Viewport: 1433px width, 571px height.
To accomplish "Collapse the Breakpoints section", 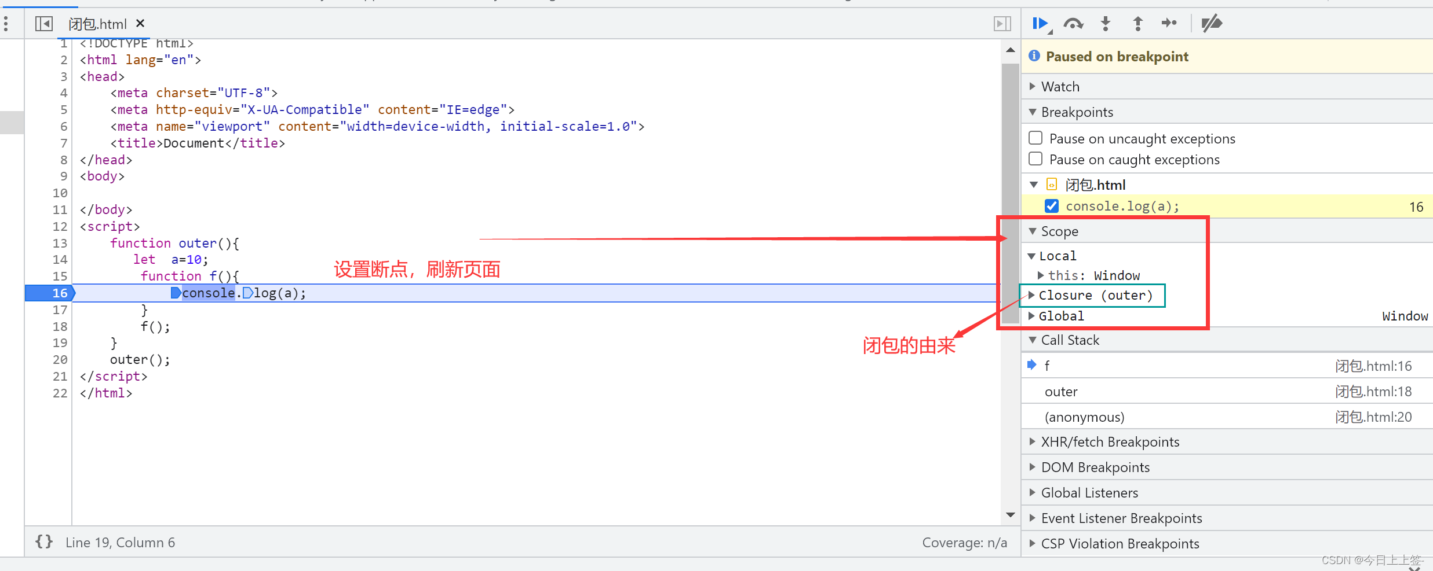I will [x=1033, y=112].
